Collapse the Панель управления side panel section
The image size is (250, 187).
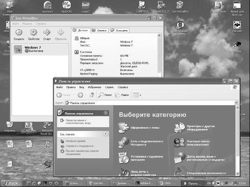pyautogui.click(x=106, y=113)
